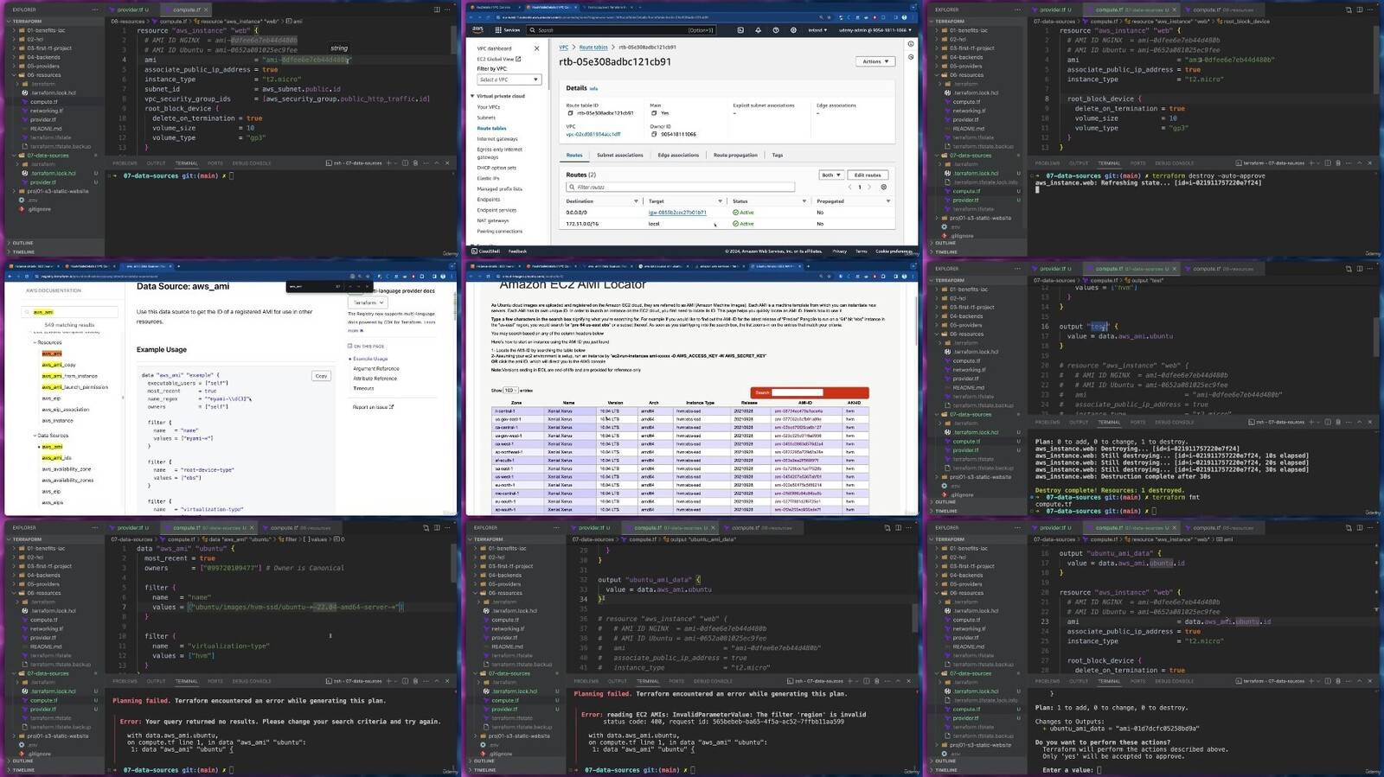Screen dimensions: 1384x777
Task: Switch to the Subnet associations tab
Action: pos(619,156)
